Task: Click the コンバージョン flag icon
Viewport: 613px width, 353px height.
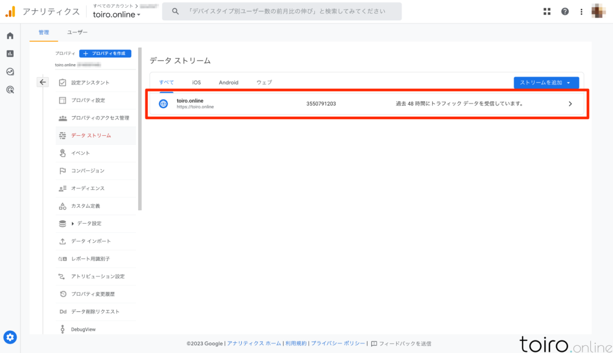Action: (62, 171)
